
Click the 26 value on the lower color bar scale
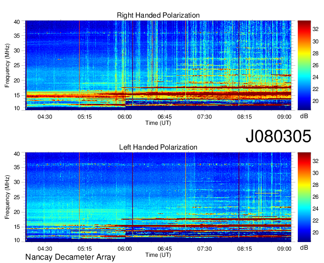(315, 197)
